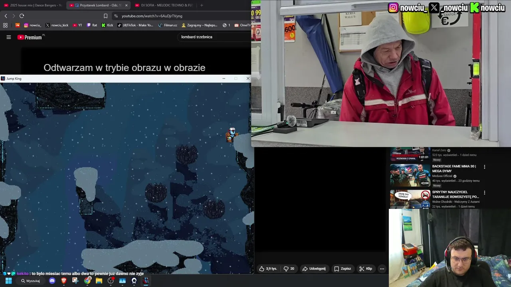Open the Kick bookmark

click(x=107, y=25)
